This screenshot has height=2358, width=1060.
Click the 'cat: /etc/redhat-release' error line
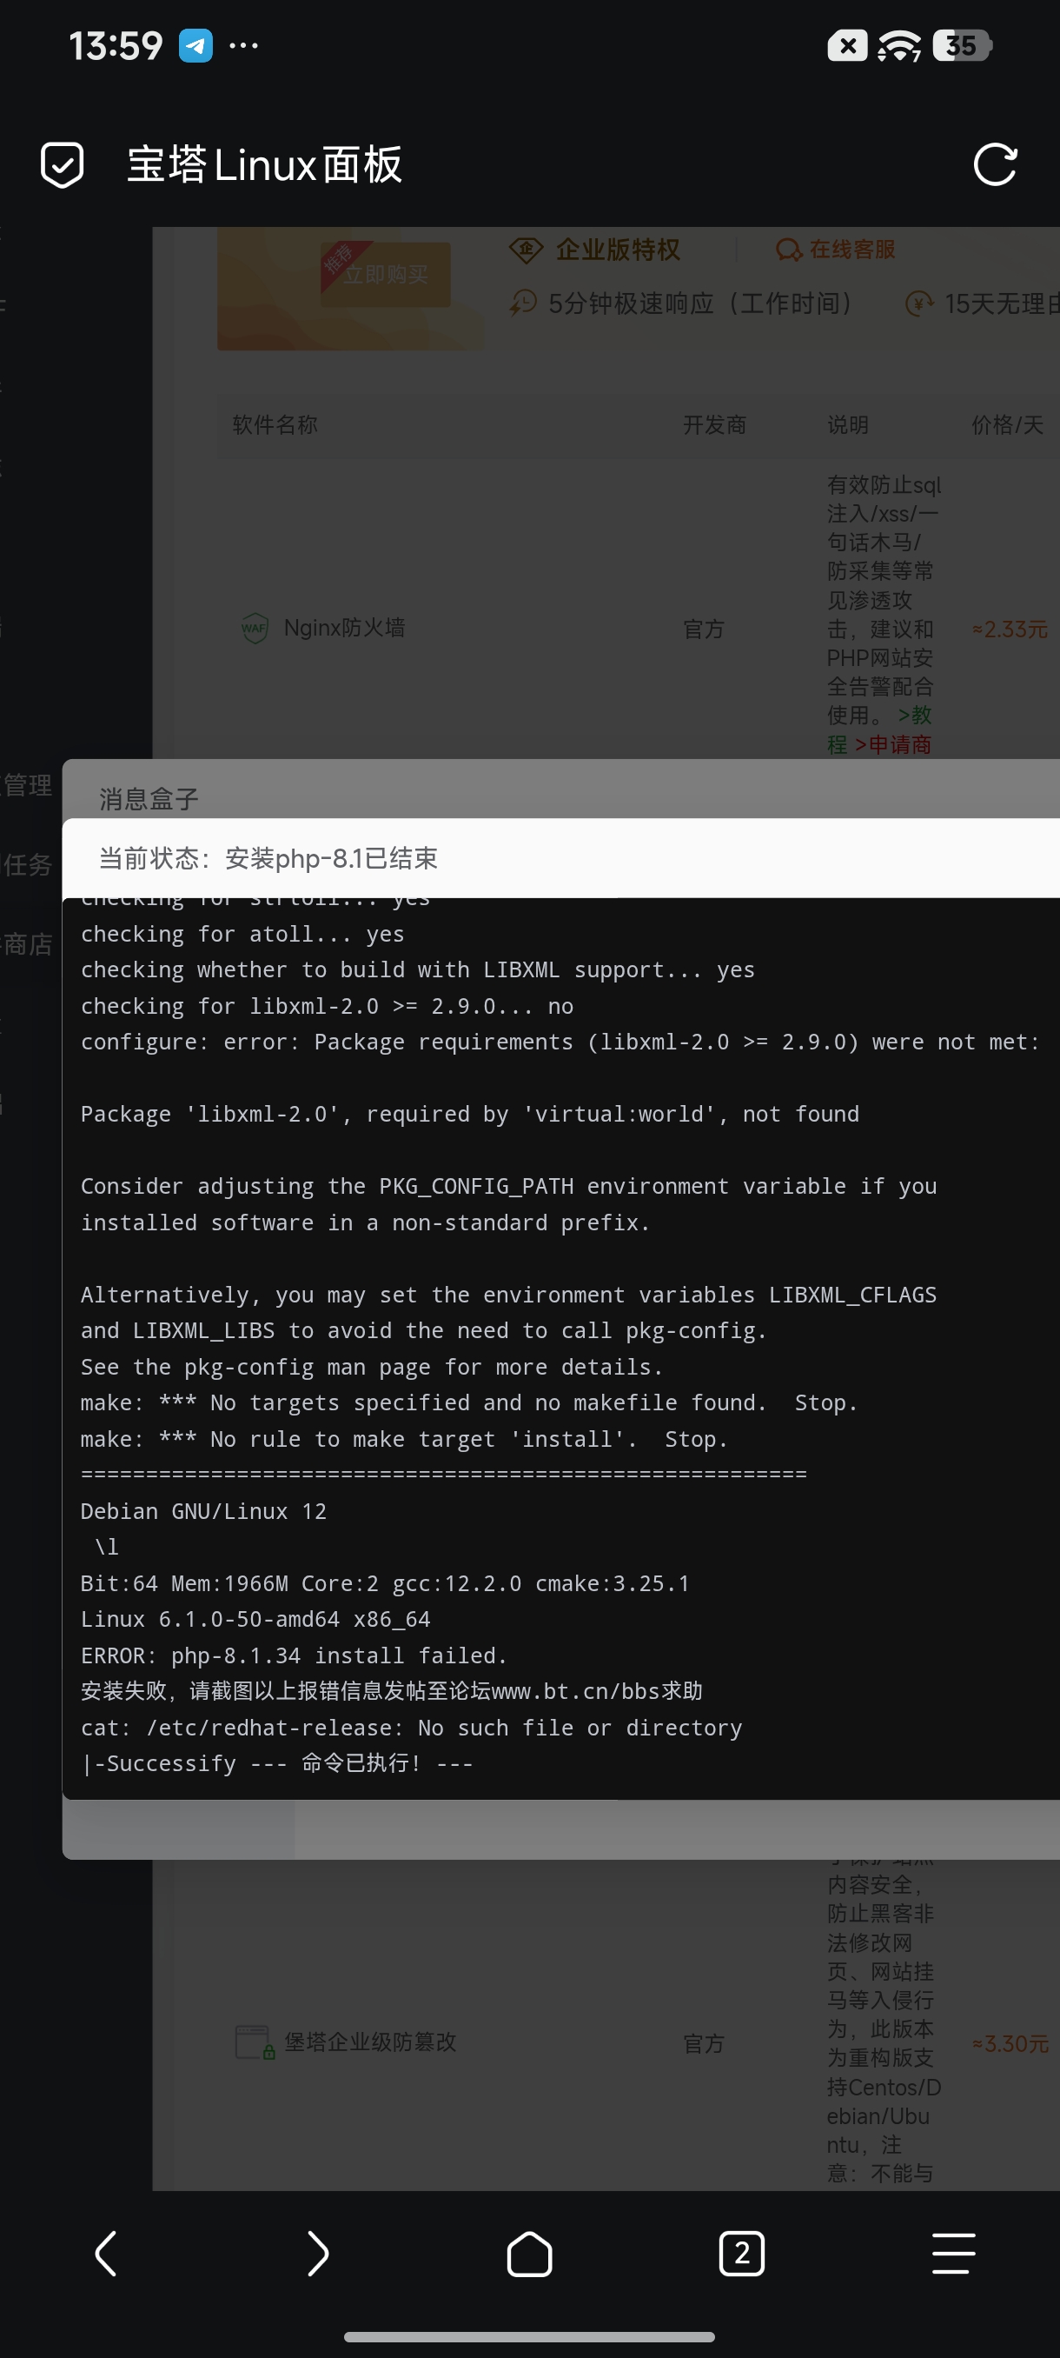click(x=411, y=1728)
